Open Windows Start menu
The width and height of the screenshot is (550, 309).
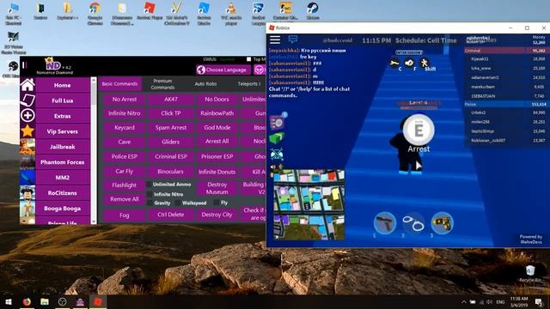tap(9, 301)
